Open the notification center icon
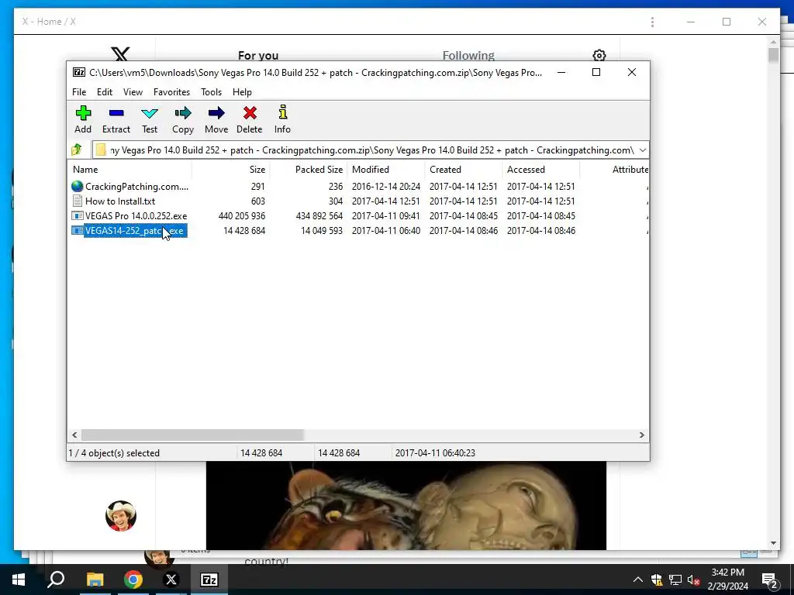Image resolution: width=794 pixels, height=595 pixels. [x=770, y=580]
